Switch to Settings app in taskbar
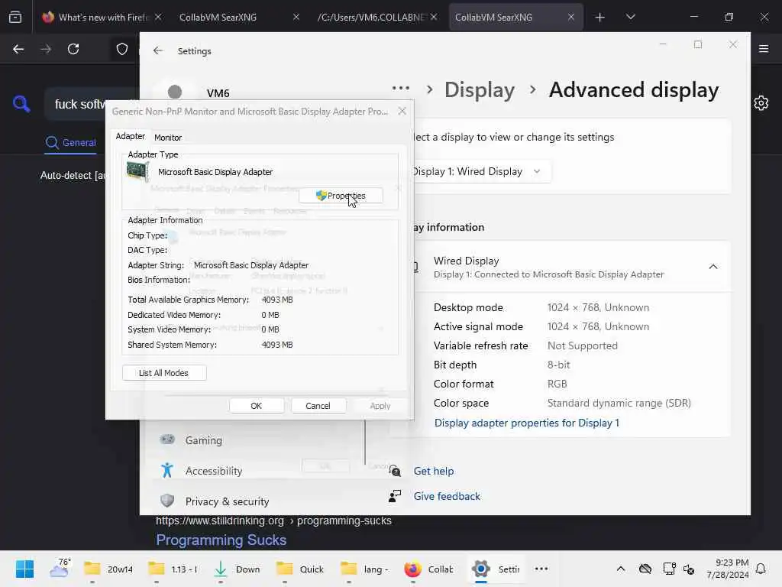The height and width of the screenshot is (587, 782). (x=496, y=569)
